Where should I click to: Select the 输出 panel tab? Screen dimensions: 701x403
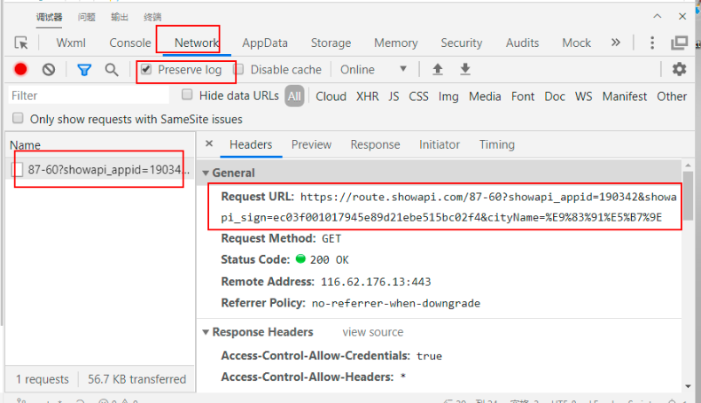click(x=120, y=17)
